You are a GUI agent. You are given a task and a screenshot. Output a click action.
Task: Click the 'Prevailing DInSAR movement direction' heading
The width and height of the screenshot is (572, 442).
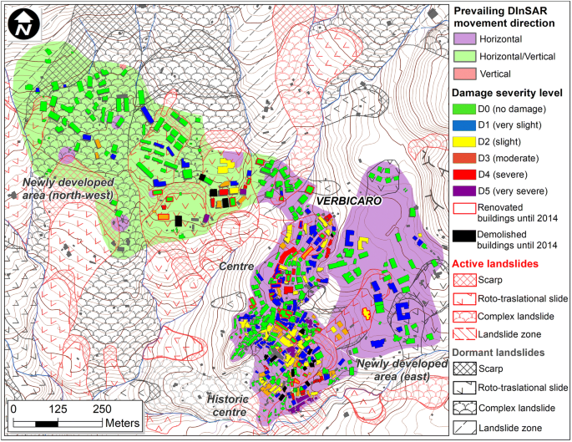(x=504, y=17)
